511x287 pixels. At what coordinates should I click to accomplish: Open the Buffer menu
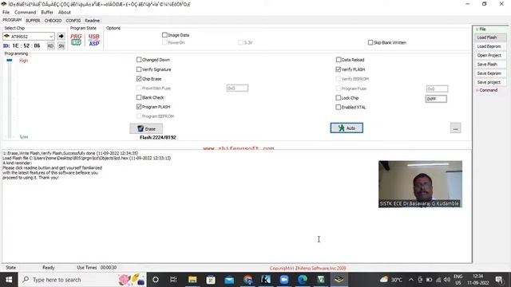pyautogui.click(x=47, y=13)
